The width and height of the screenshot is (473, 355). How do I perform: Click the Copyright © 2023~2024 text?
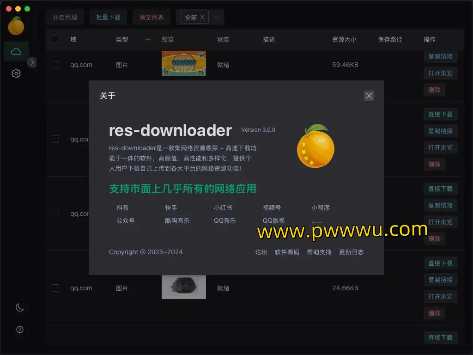(146, 252)
